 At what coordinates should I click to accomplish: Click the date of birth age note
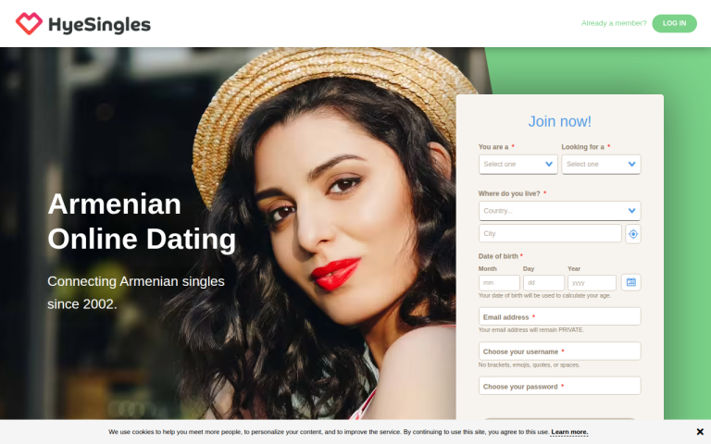click(544, 295)
